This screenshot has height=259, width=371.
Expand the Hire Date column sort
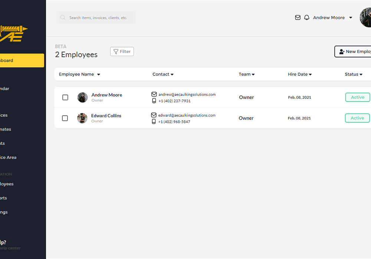tap(310, 74)
